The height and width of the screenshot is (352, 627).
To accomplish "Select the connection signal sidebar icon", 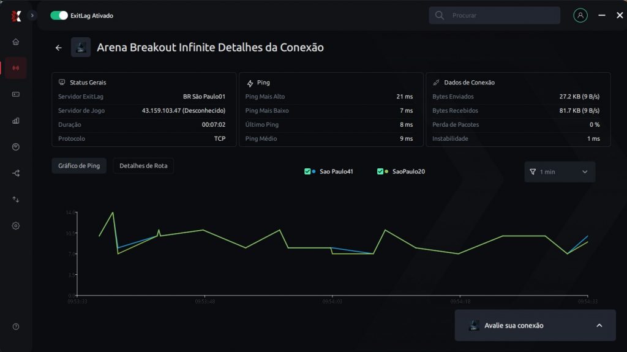I will coord(15,68).
